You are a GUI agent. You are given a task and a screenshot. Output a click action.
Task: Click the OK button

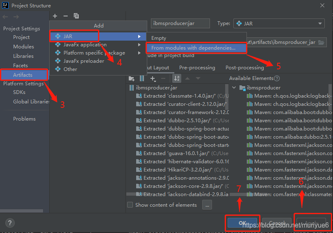click(242, 223)
